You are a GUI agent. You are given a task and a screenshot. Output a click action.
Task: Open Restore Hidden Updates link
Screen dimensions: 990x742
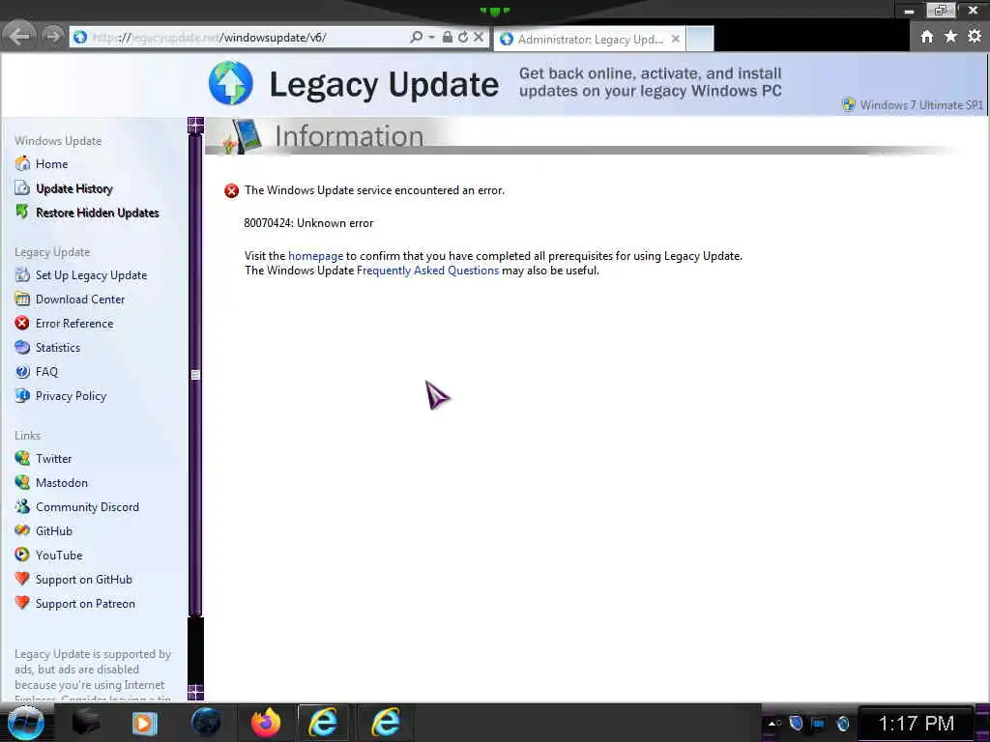[98, 213]
